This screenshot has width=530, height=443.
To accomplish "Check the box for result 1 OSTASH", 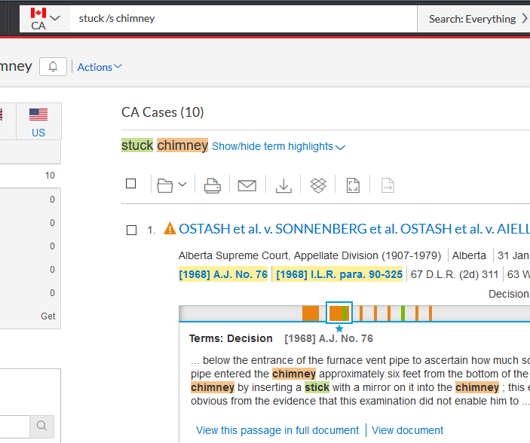I will (131, 230).
